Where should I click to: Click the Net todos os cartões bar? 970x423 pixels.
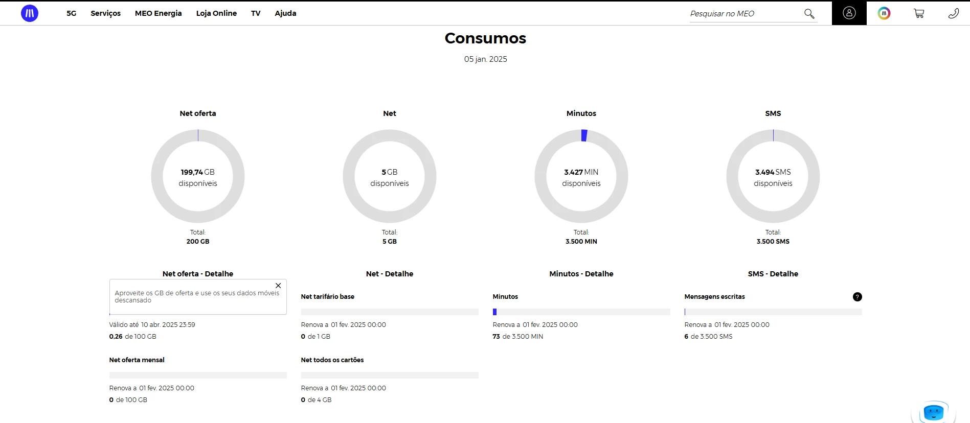tap(390, 375)
